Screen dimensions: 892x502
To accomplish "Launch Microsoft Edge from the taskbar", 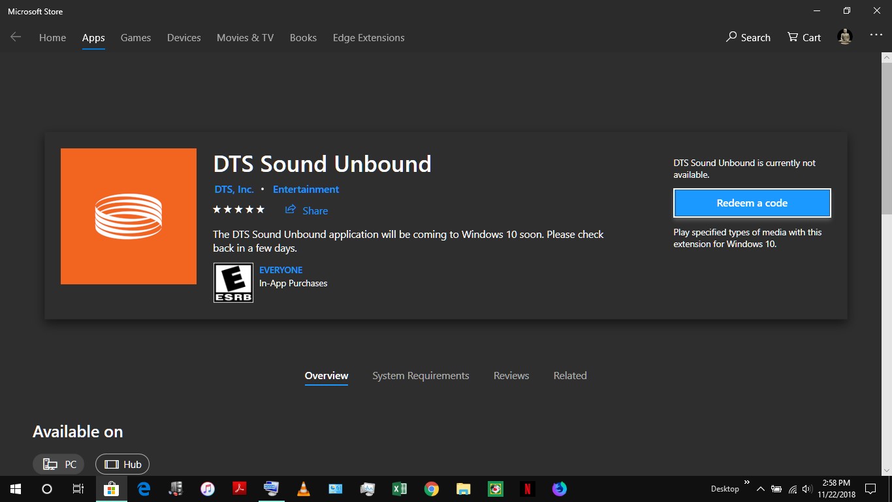I will click(144, 489).
